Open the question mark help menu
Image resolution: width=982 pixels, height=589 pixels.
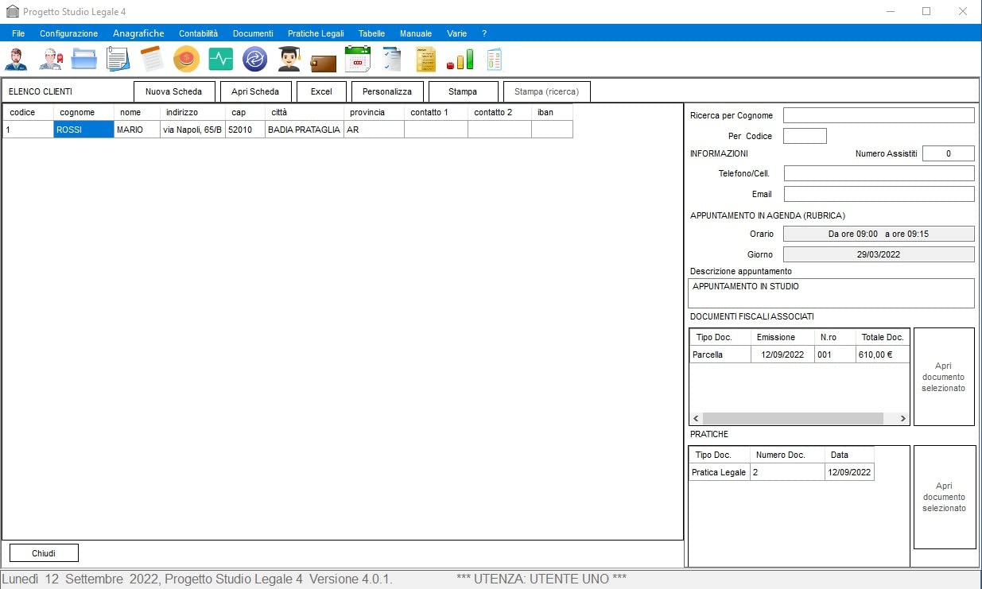click(x=484, y=33)
